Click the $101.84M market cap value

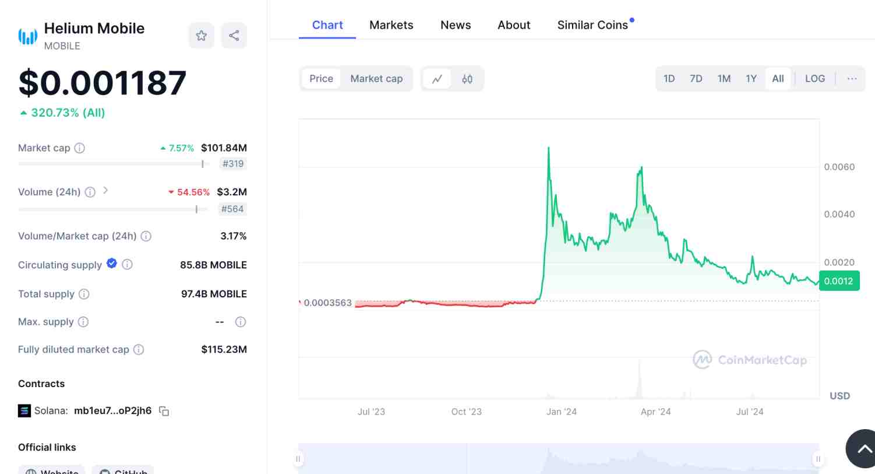[224, 148]
